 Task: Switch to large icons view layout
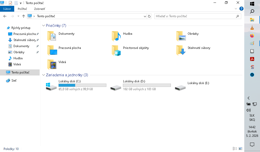tap(240, 149)
